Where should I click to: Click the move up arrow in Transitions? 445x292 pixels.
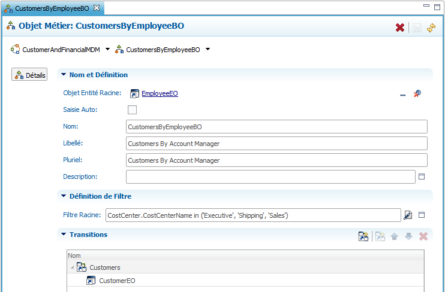point(395,236)
